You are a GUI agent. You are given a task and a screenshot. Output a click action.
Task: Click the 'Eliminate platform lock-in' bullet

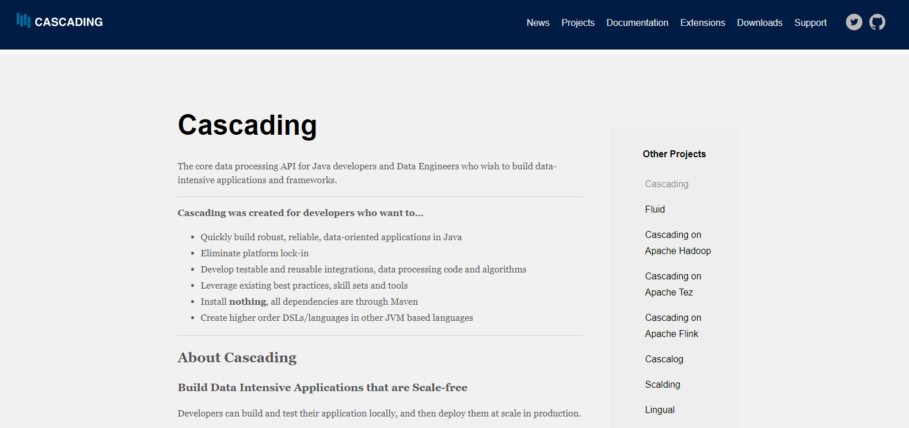(x=254, y=253)
